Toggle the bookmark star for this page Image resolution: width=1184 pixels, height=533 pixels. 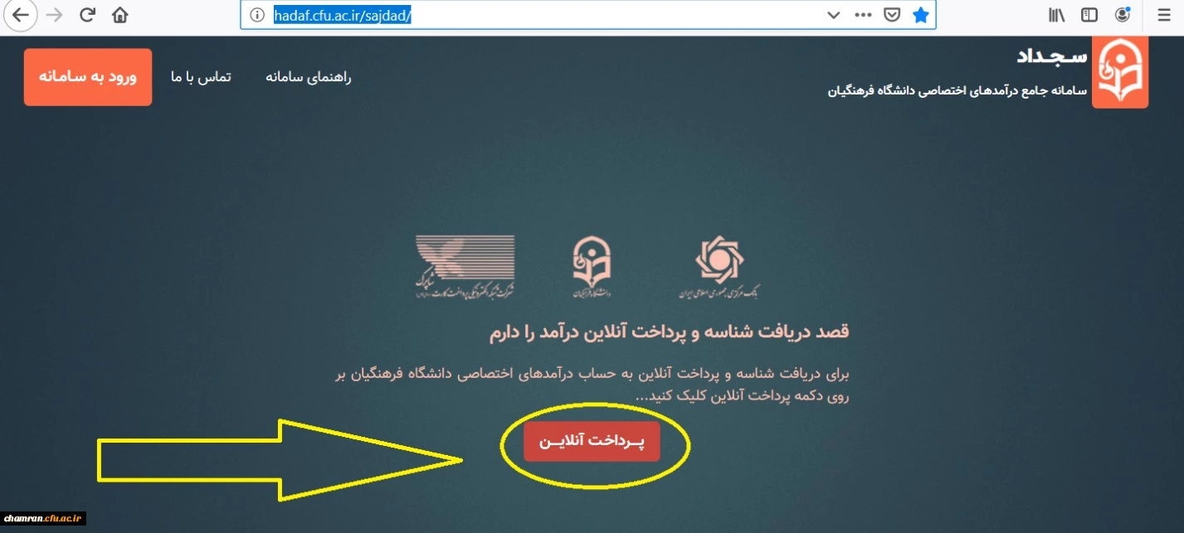(920, 15)
